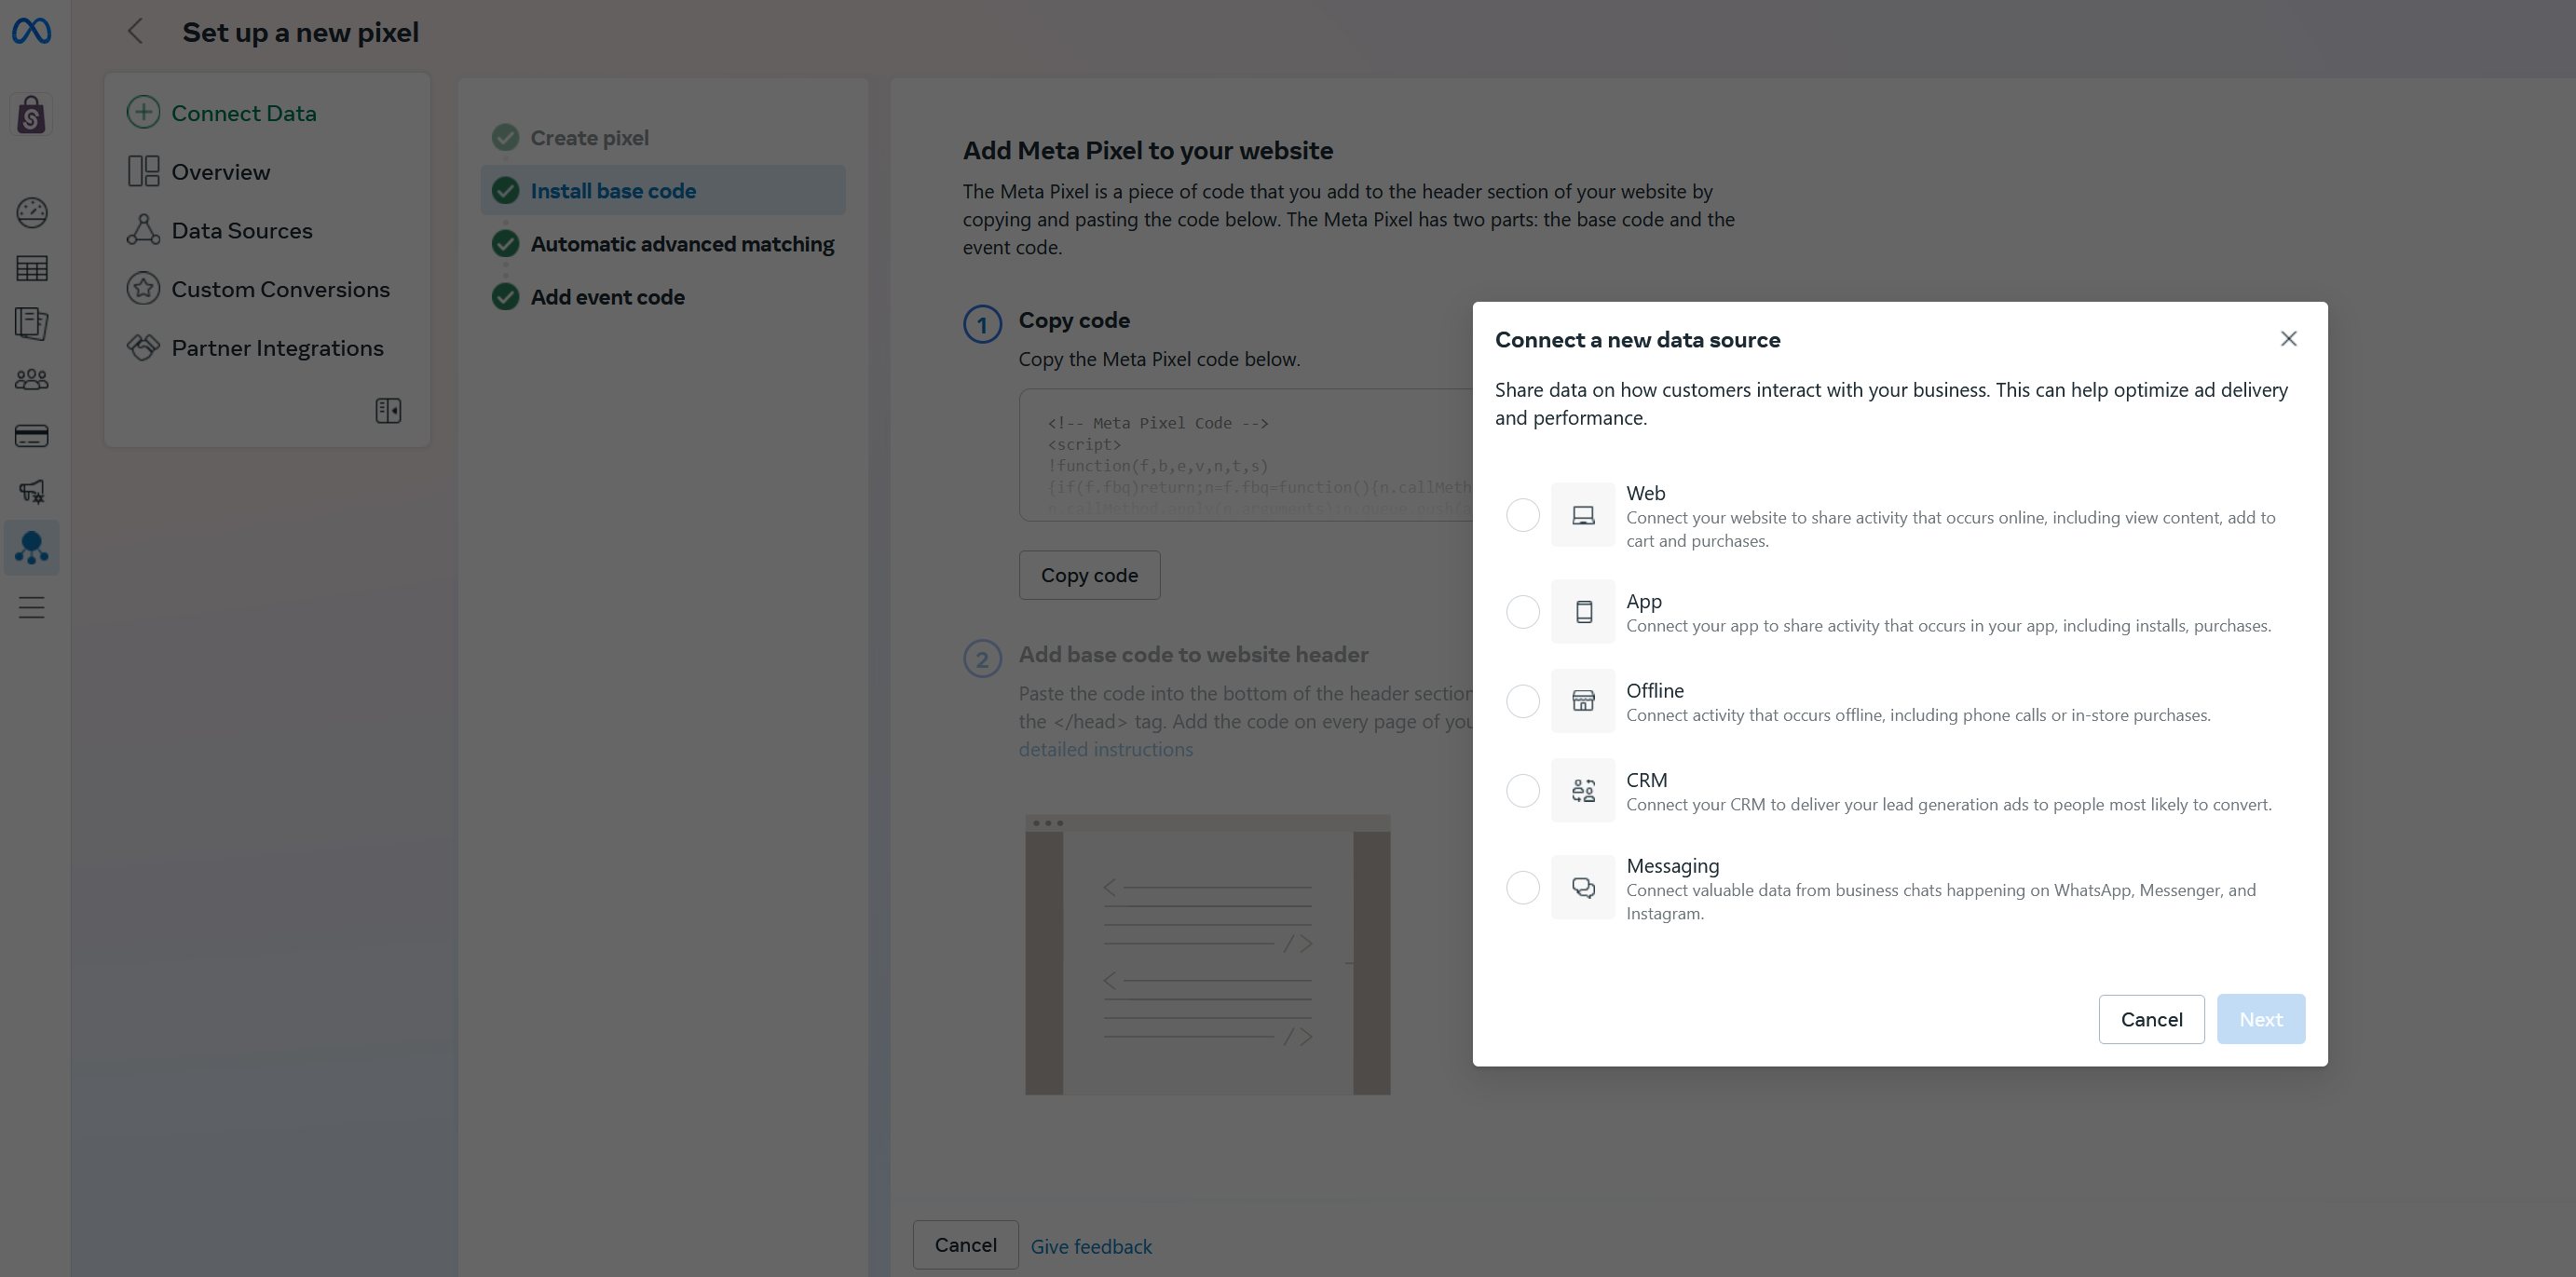
Task: Open the advertising settings megaphone icon
Action: pyautogui.click(x=31, y=491)
